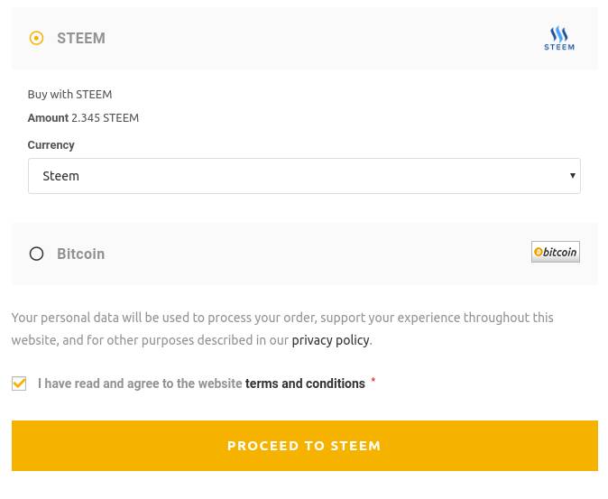
Task: Click the "Buy with STEEM" description text
Action: [x=69, y=94]
